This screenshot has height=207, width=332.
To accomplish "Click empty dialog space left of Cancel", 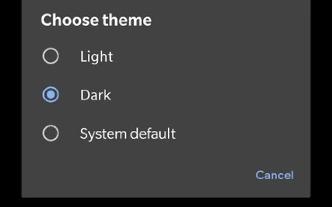I will coord(145,175).
